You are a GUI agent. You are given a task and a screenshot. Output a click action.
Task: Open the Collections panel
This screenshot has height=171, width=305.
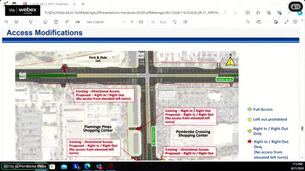click(269, 13)
